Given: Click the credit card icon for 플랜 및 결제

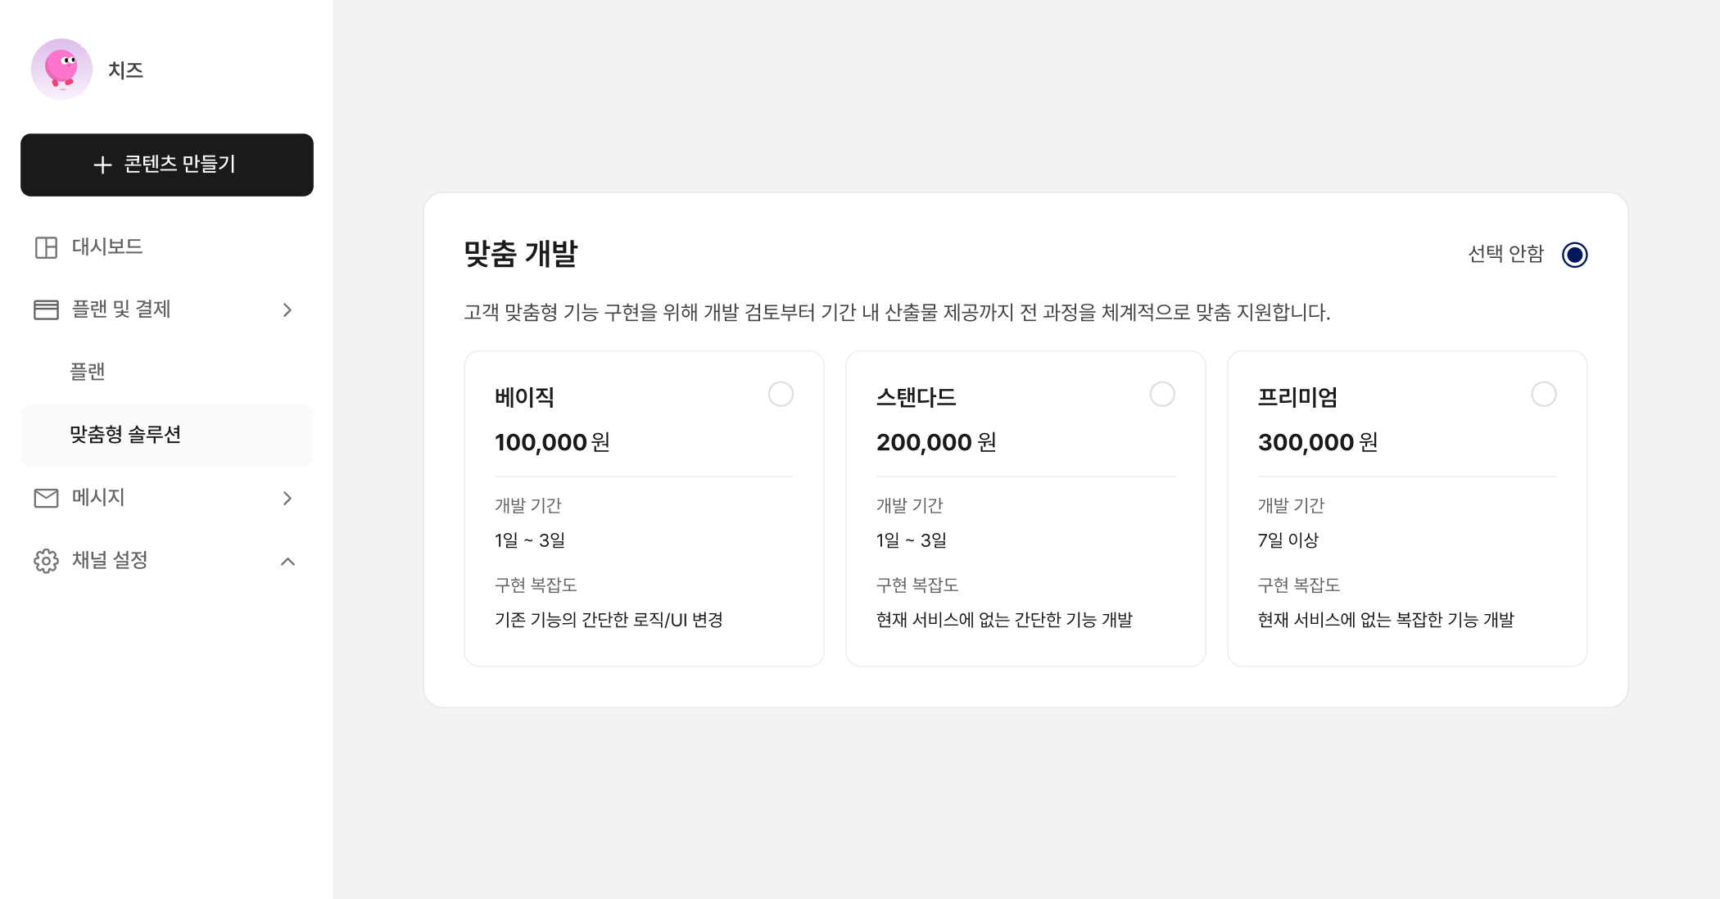Looking at the screenshot, I should click(x=46, y=309).
